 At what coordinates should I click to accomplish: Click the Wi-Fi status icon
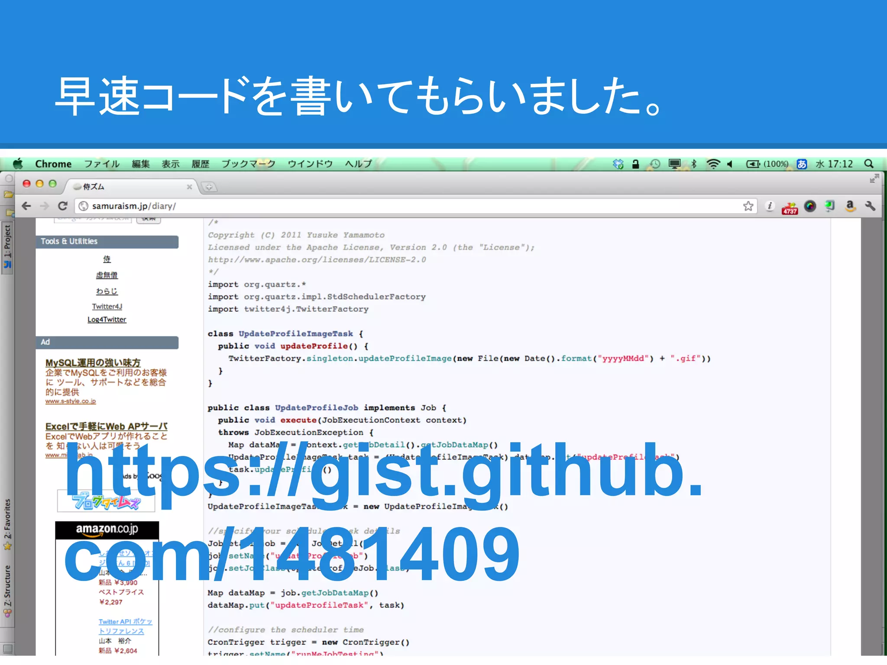pos(713,164)
